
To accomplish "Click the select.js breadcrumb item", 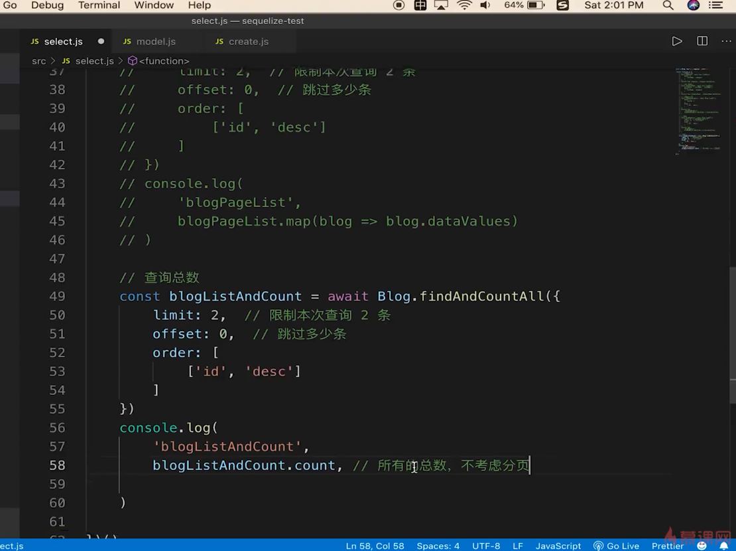I will (94, 61).
